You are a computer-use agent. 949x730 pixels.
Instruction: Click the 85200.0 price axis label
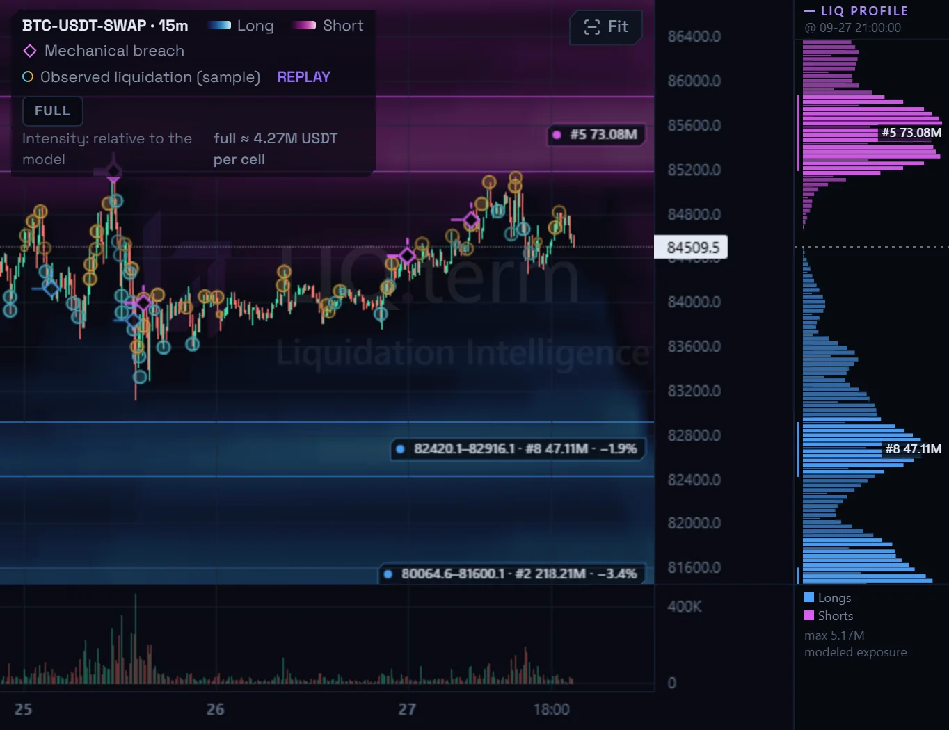pyautogui.click(x=694, y=170)
